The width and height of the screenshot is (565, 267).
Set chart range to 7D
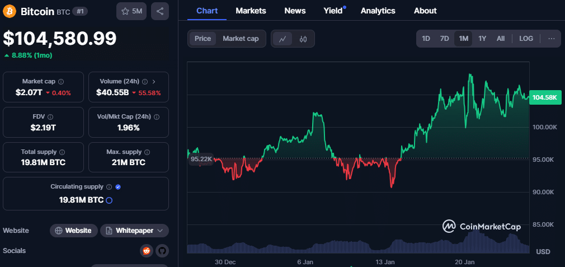click(x=444, y=39)
